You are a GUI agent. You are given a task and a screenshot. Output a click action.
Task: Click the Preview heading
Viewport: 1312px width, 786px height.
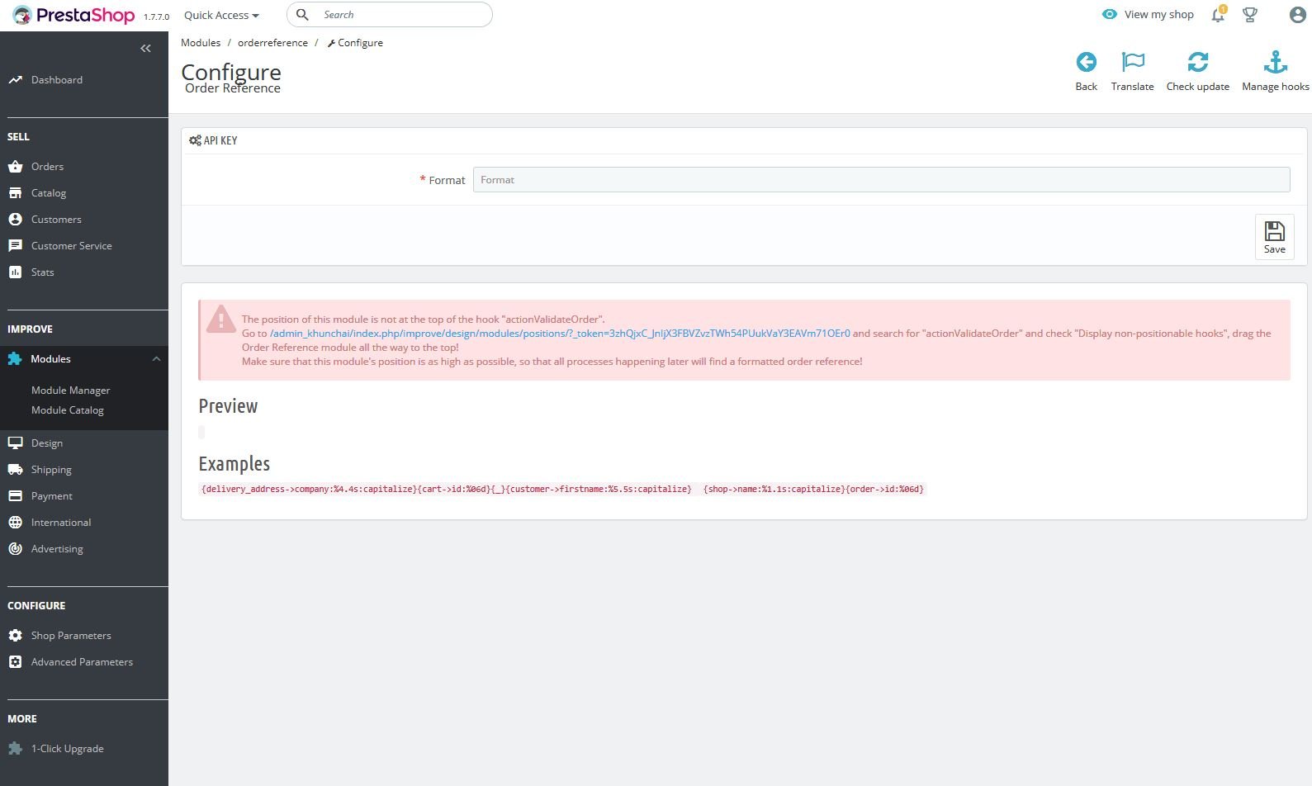(228, 406)
